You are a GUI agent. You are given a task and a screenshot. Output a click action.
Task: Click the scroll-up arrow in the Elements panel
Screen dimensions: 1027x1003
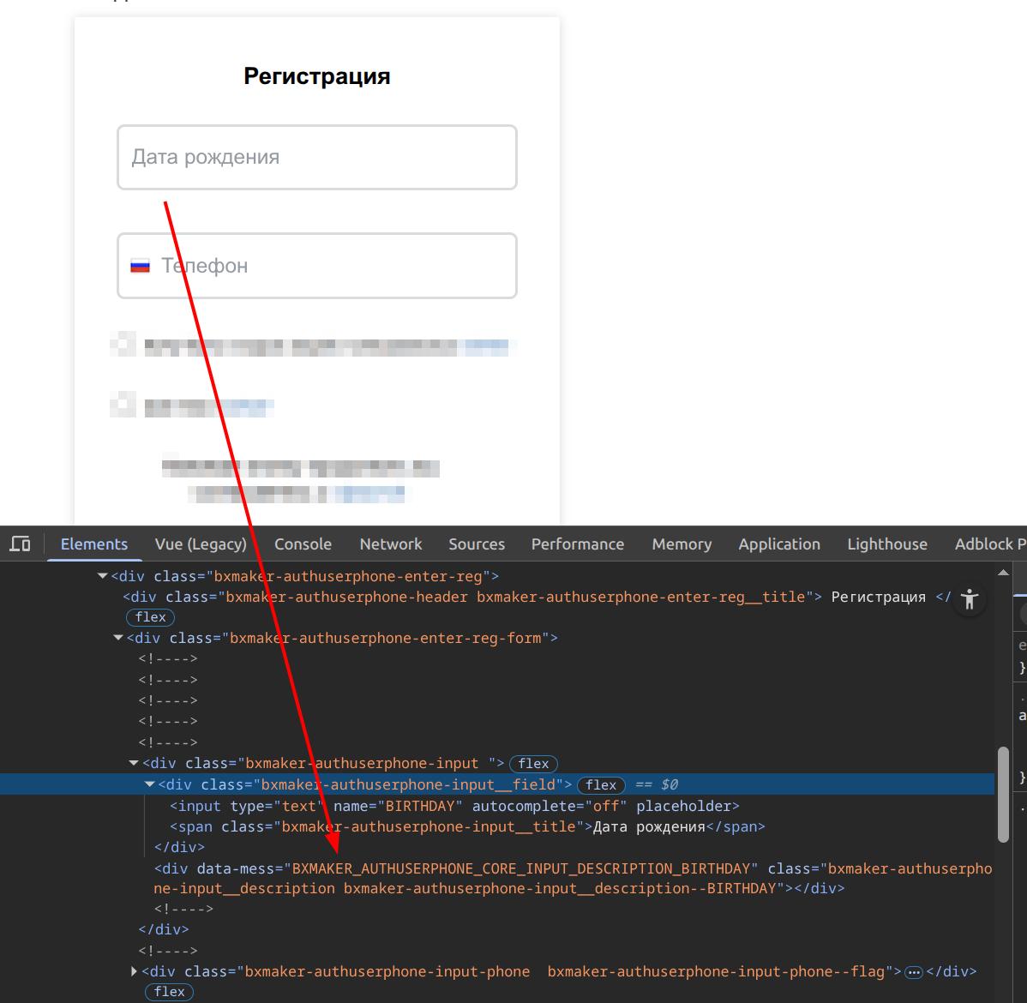coord(1003,573)
